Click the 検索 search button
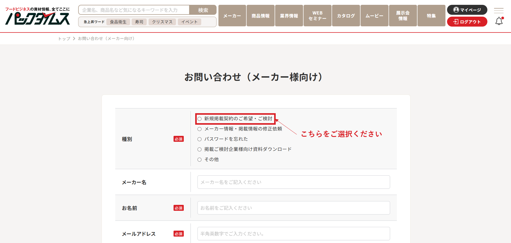Image resolution: width=511 pixels, height=243 pixels. 203,10
